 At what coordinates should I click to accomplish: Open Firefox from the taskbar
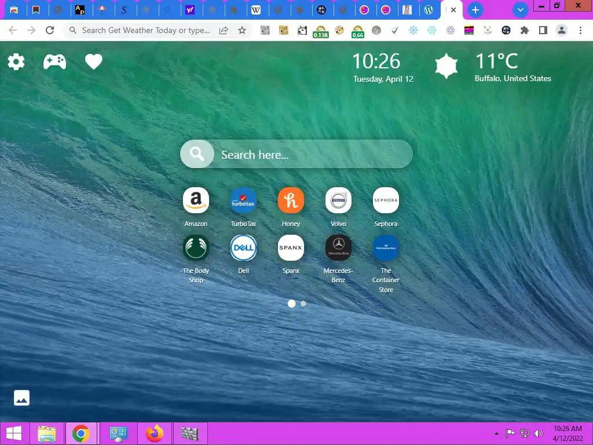154,433
